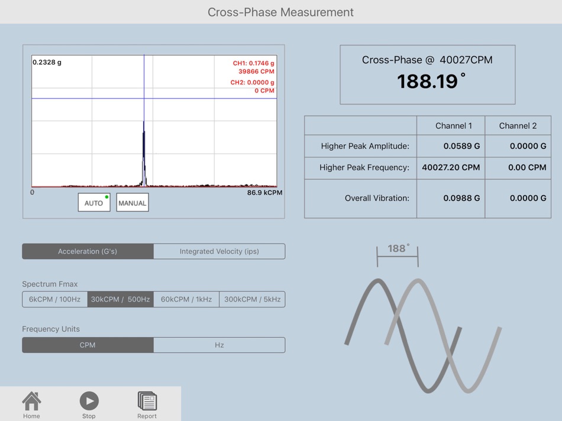This screenshot has width=562, height=421.
Task: Set Fmax to 30kCPM / 500Hz
Action: 121,299
